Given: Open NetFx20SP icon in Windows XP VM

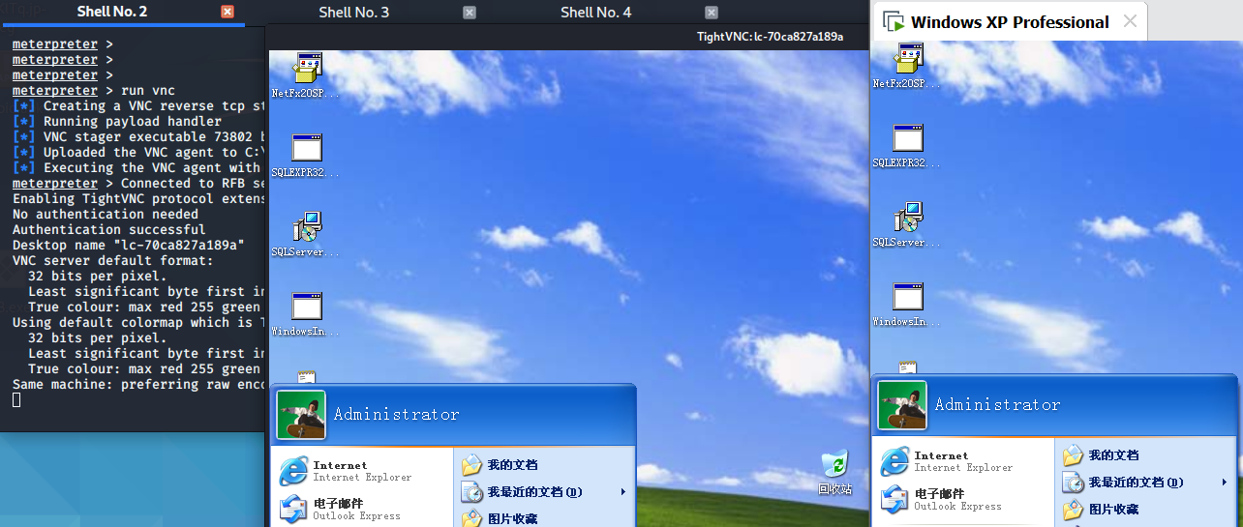Looking at the screenshot, I should tap(907, 66).
